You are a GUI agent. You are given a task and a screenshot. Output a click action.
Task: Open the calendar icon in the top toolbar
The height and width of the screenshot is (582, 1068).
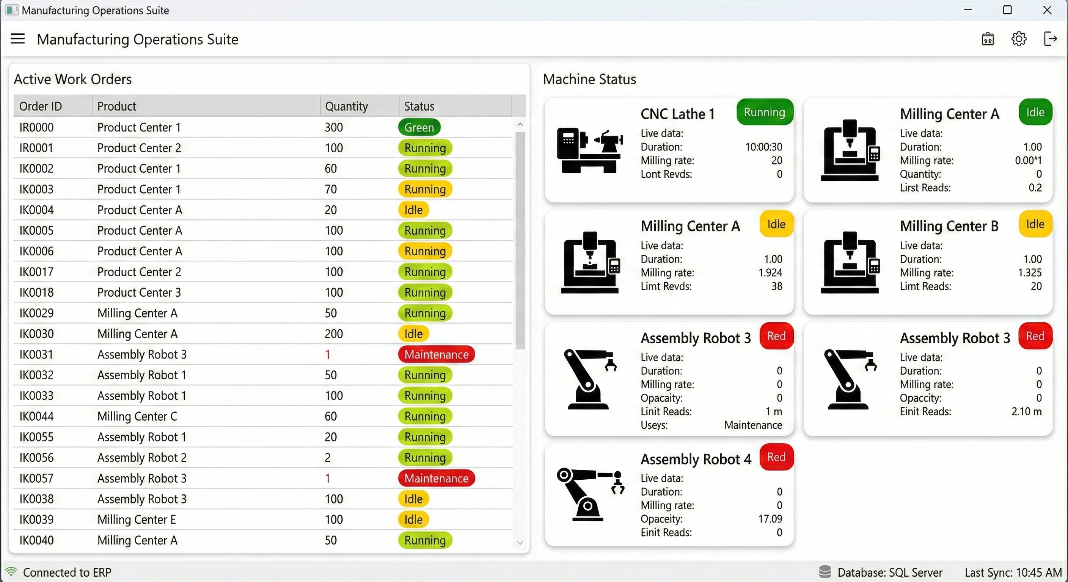coord(988,39)
